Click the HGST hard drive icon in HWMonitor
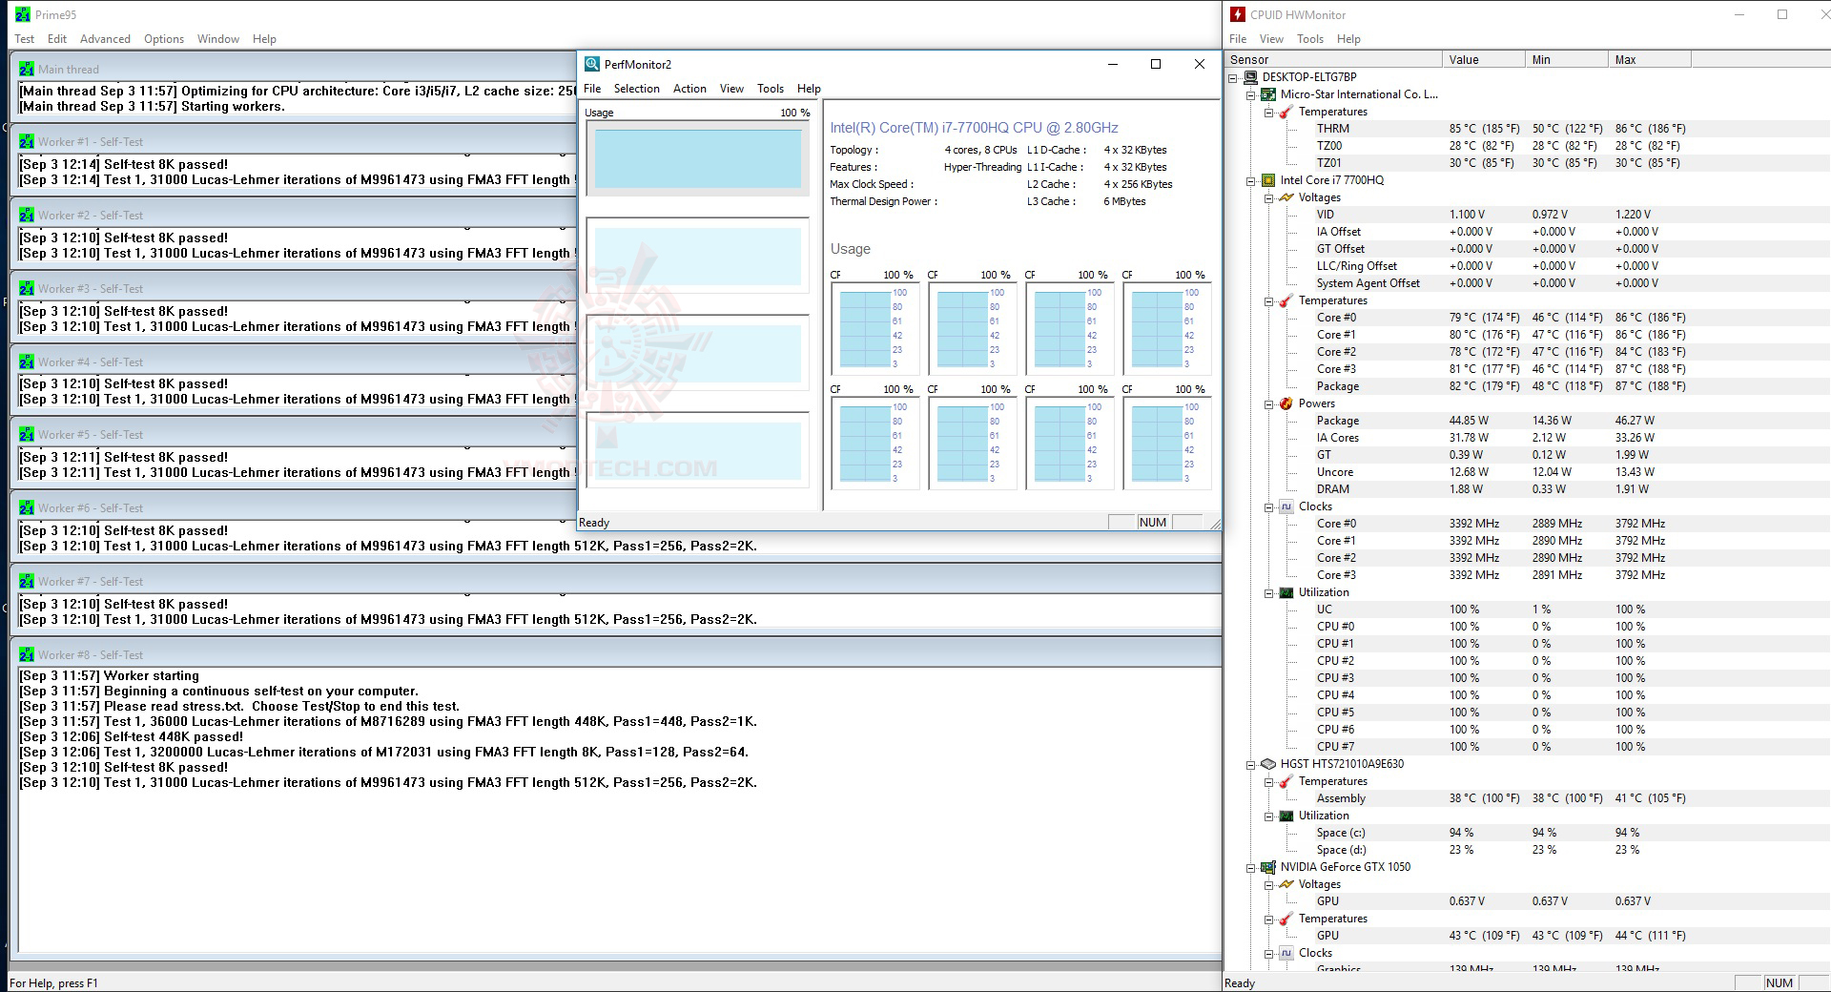The width and height of the screenshot is (1831, 992). pyautogui.click(x=1267, y=764)
